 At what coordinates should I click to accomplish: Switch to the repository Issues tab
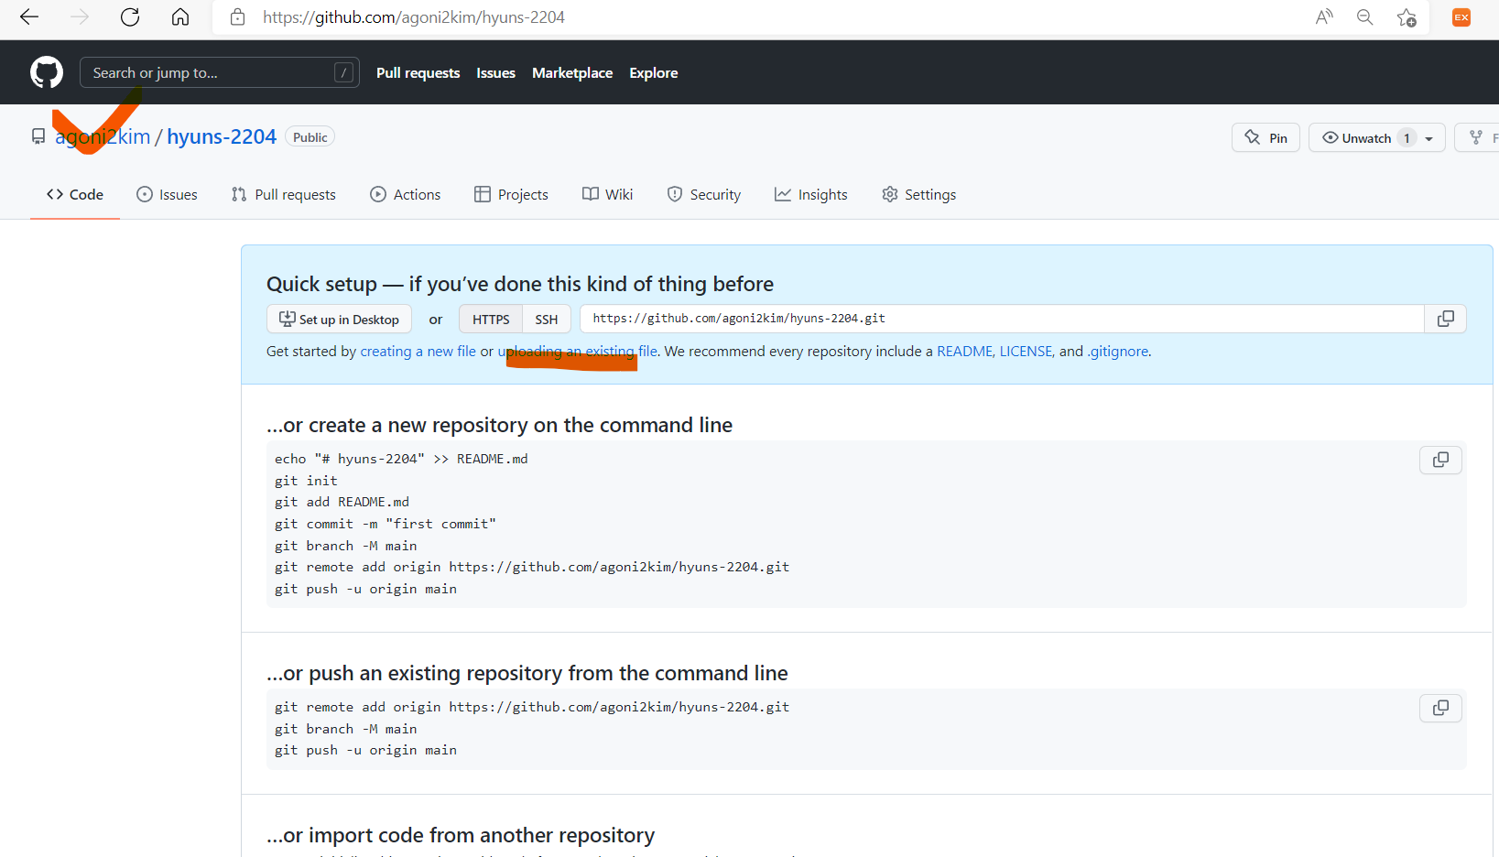tap(167, 194)
